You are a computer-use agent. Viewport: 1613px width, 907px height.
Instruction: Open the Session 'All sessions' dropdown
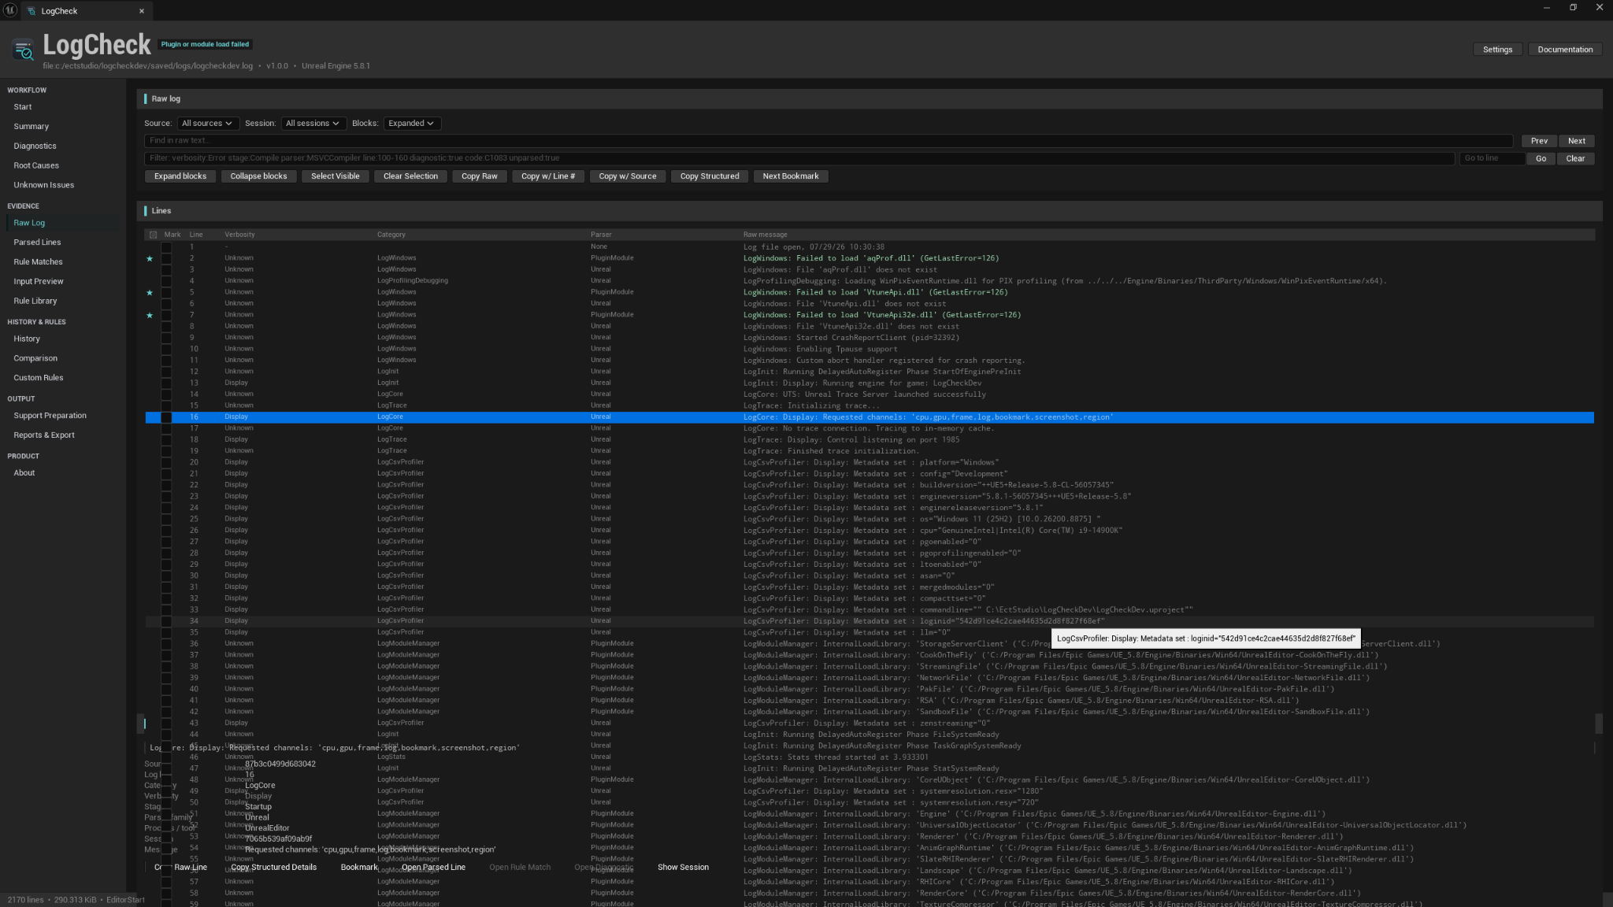[x=313, y=124]
